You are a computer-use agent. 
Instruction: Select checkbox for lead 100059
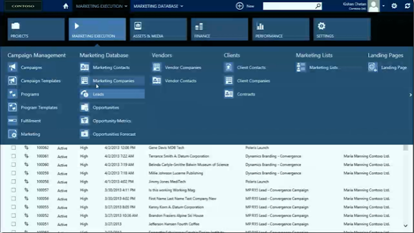14,173
